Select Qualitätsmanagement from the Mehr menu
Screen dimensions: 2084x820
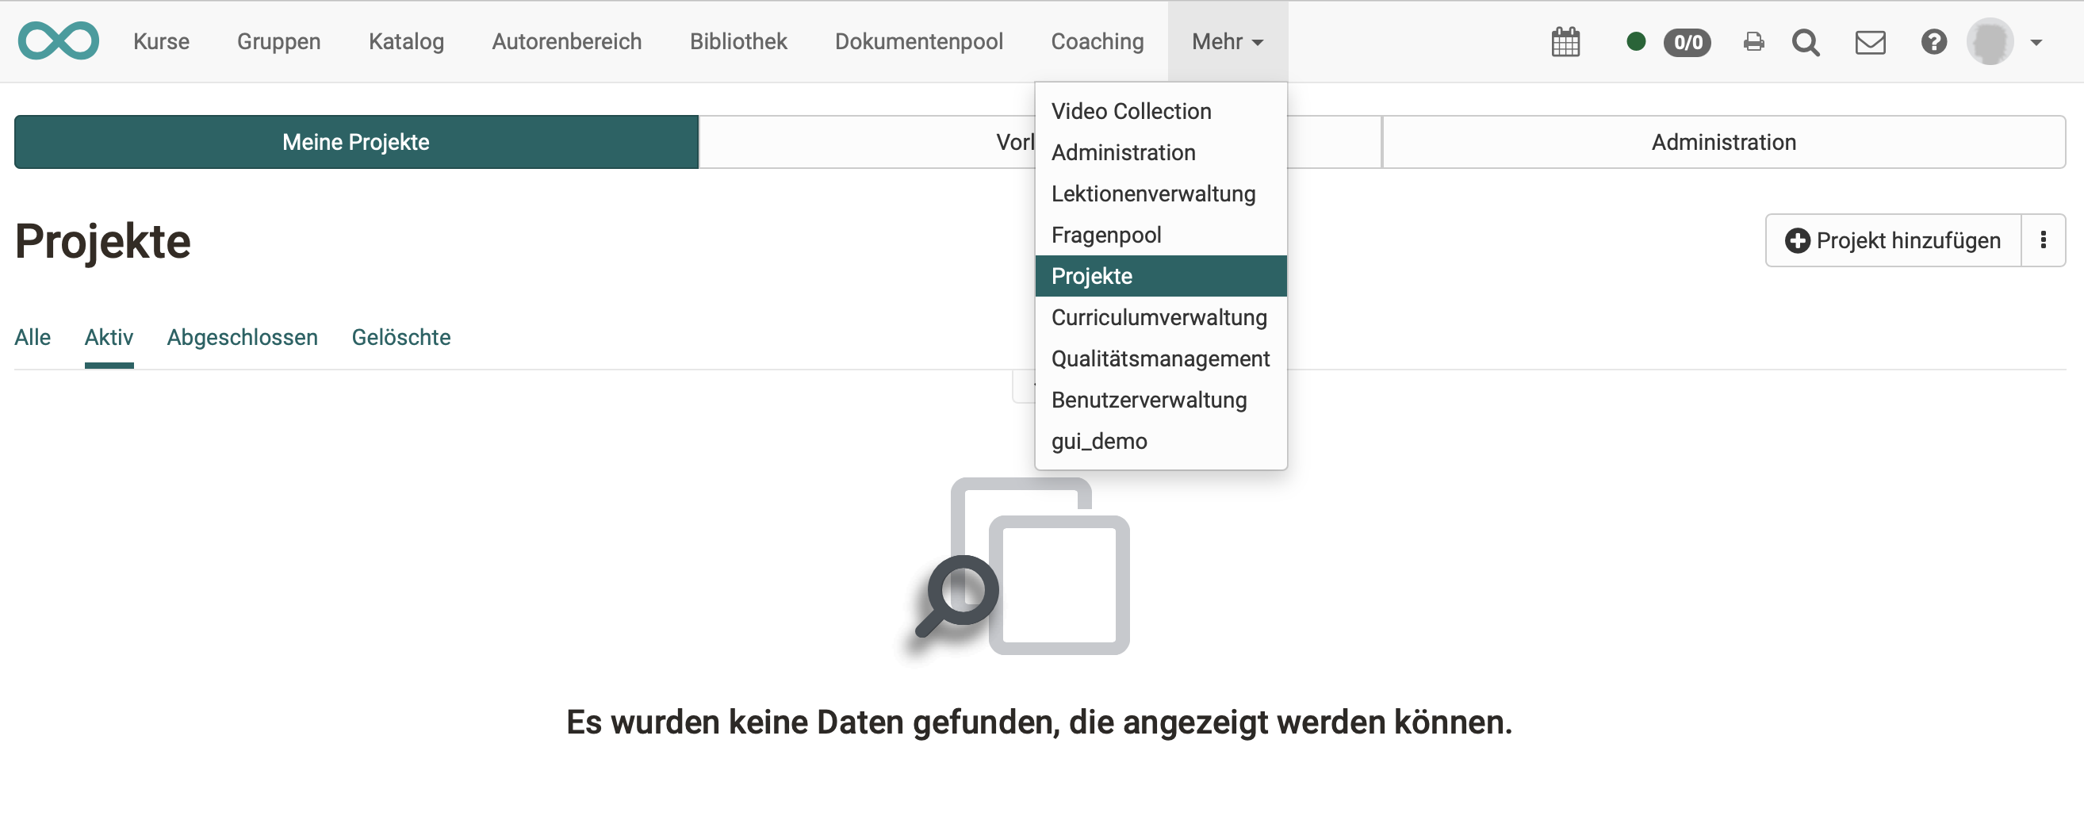tap(1160, 358)
